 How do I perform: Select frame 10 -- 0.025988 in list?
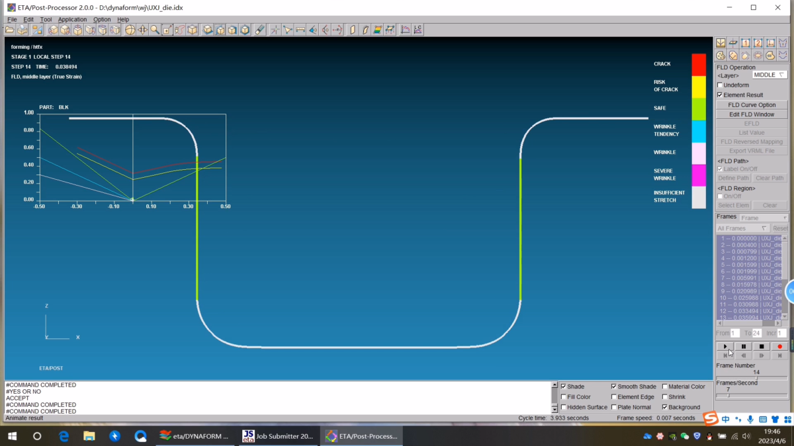750,298
